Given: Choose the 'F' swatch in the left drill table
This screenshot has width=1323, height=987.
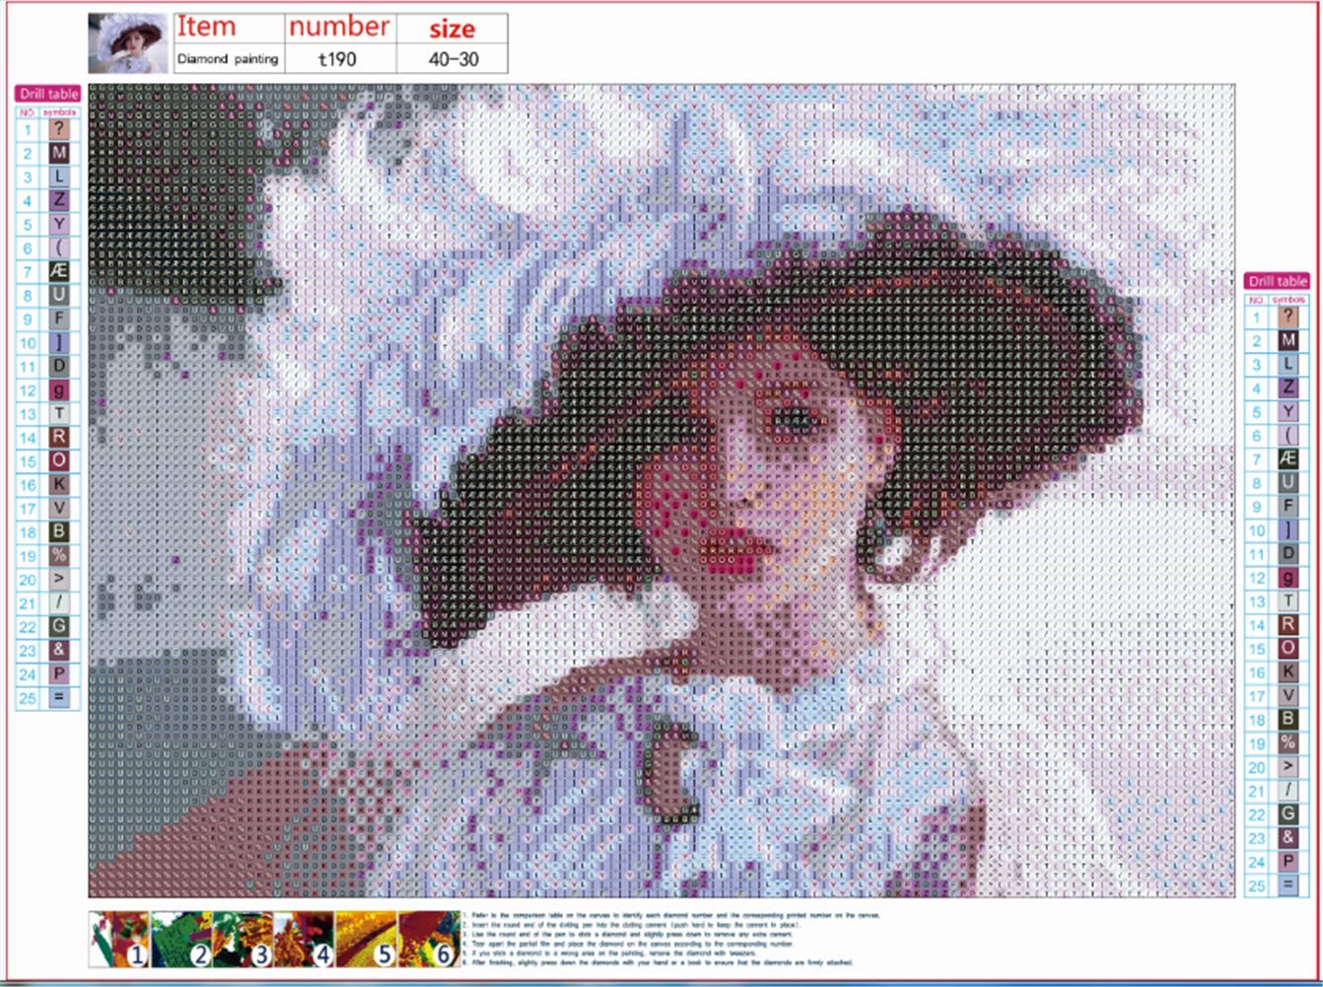Looking at the screenshot, I should pos(60,318).
